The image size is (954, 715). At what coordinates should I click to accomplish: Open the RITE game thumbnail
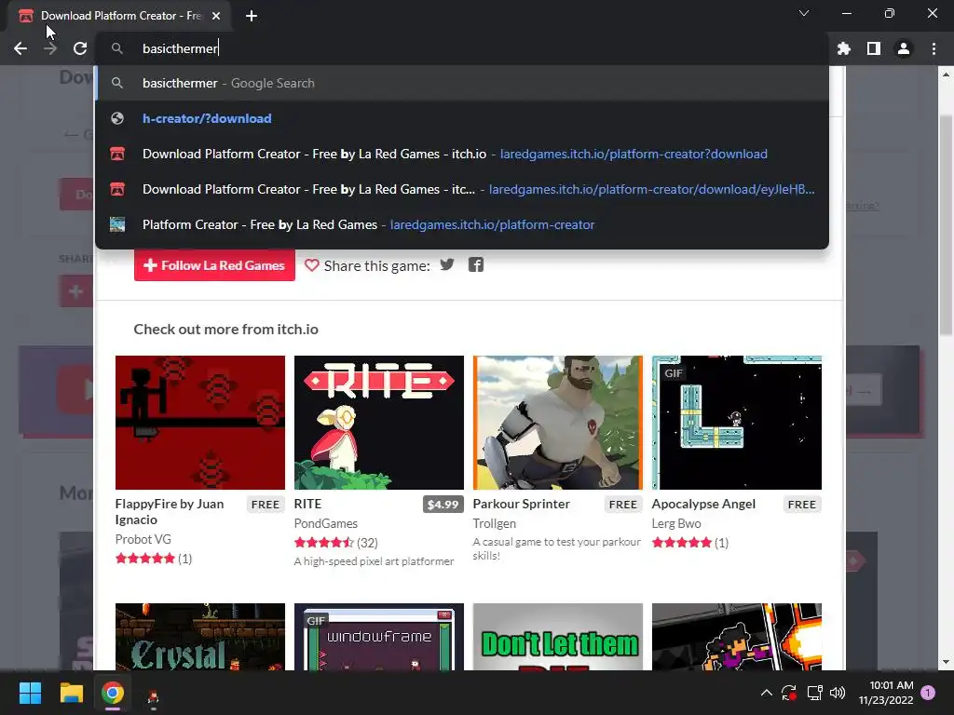(379, 423)
